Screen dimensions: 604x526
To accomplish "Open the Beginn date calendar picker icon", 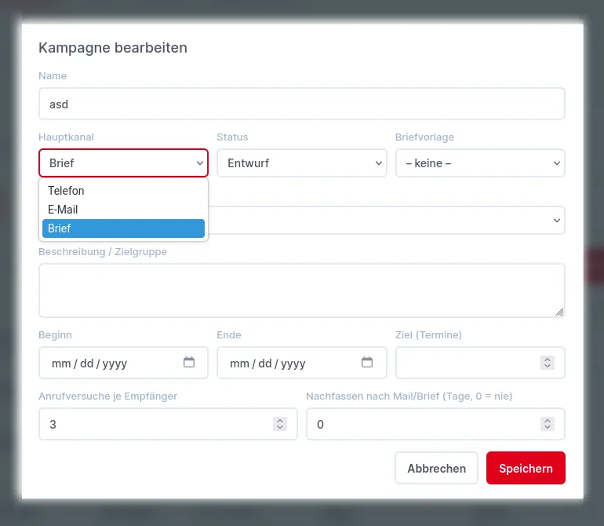I will (x=189, y=362).
